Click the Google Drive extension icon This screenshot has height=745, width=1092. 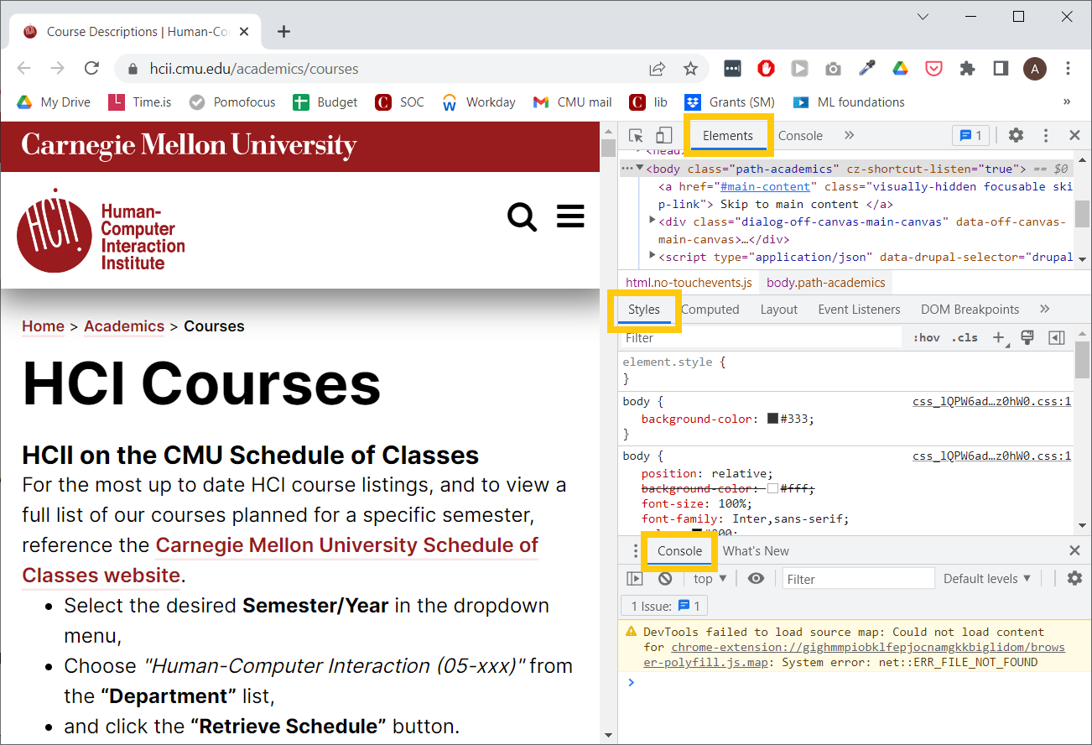pyautogui.click(x=900, y=69)
